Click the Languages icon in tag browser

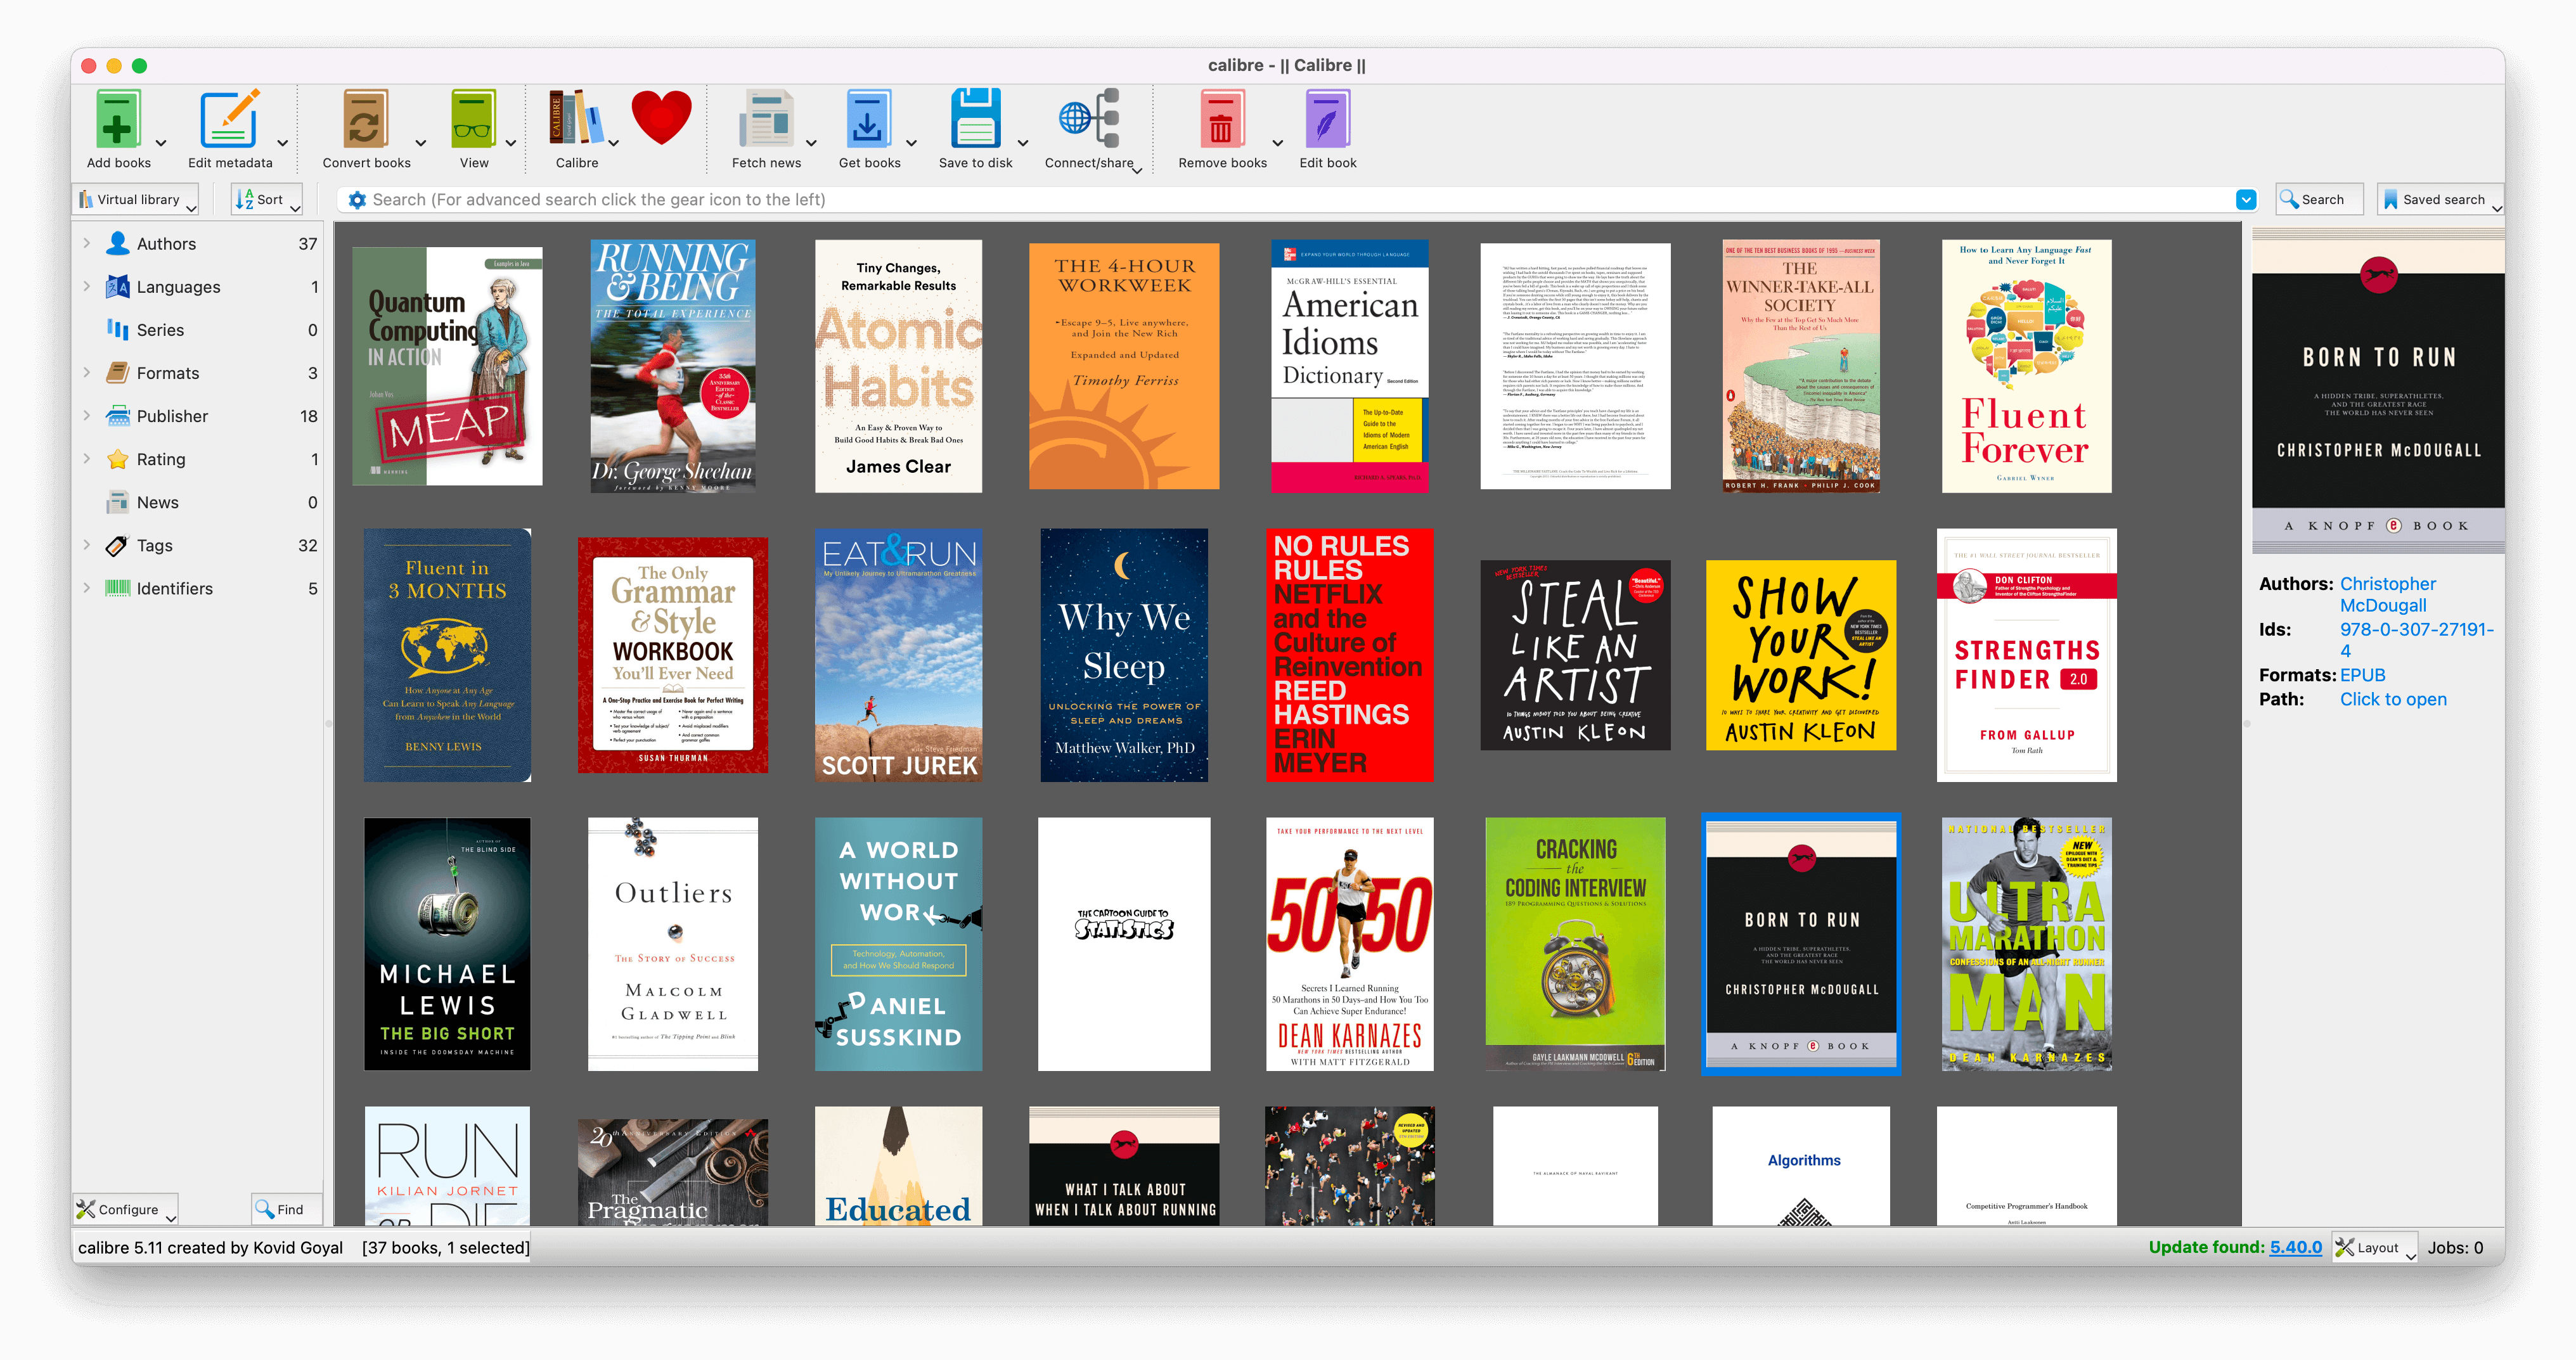pos(118,286)
